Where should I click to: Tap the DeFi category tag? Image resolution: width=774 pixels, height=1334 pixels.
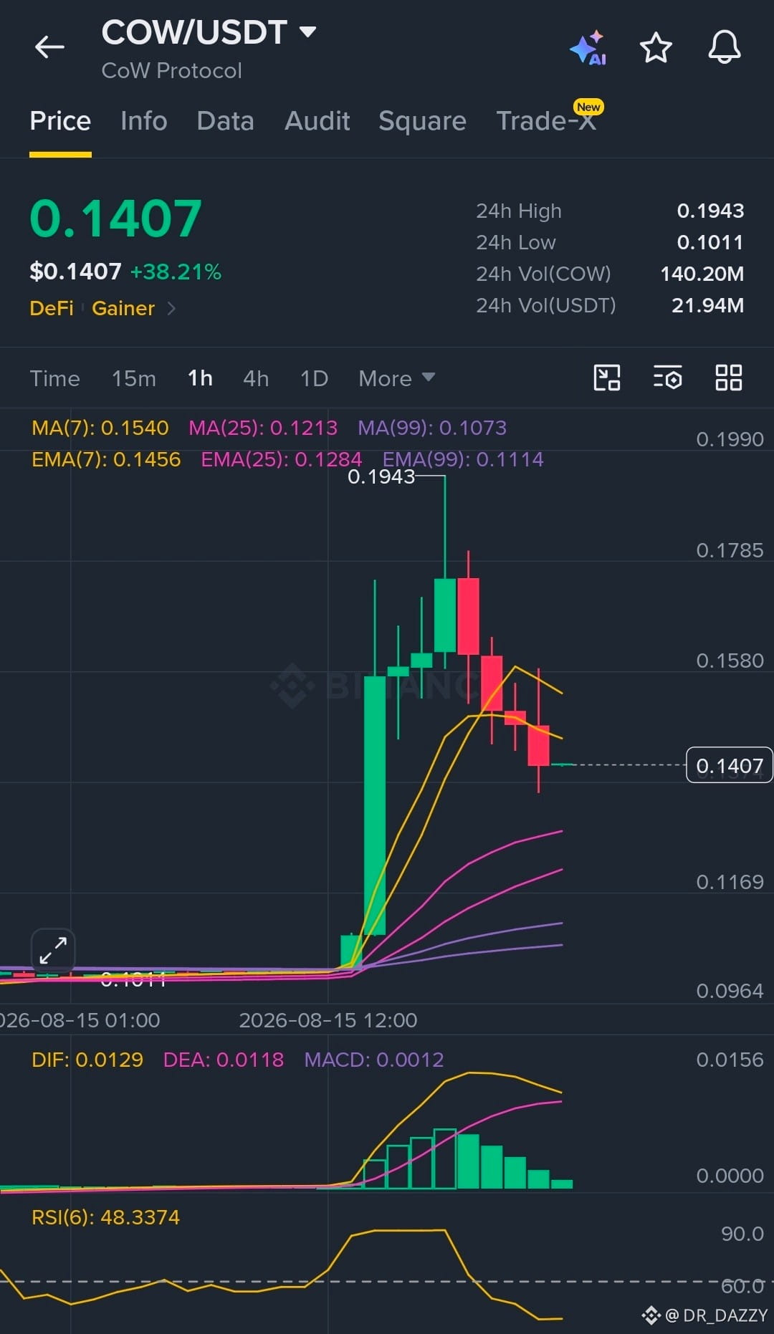tap(52, 308)
